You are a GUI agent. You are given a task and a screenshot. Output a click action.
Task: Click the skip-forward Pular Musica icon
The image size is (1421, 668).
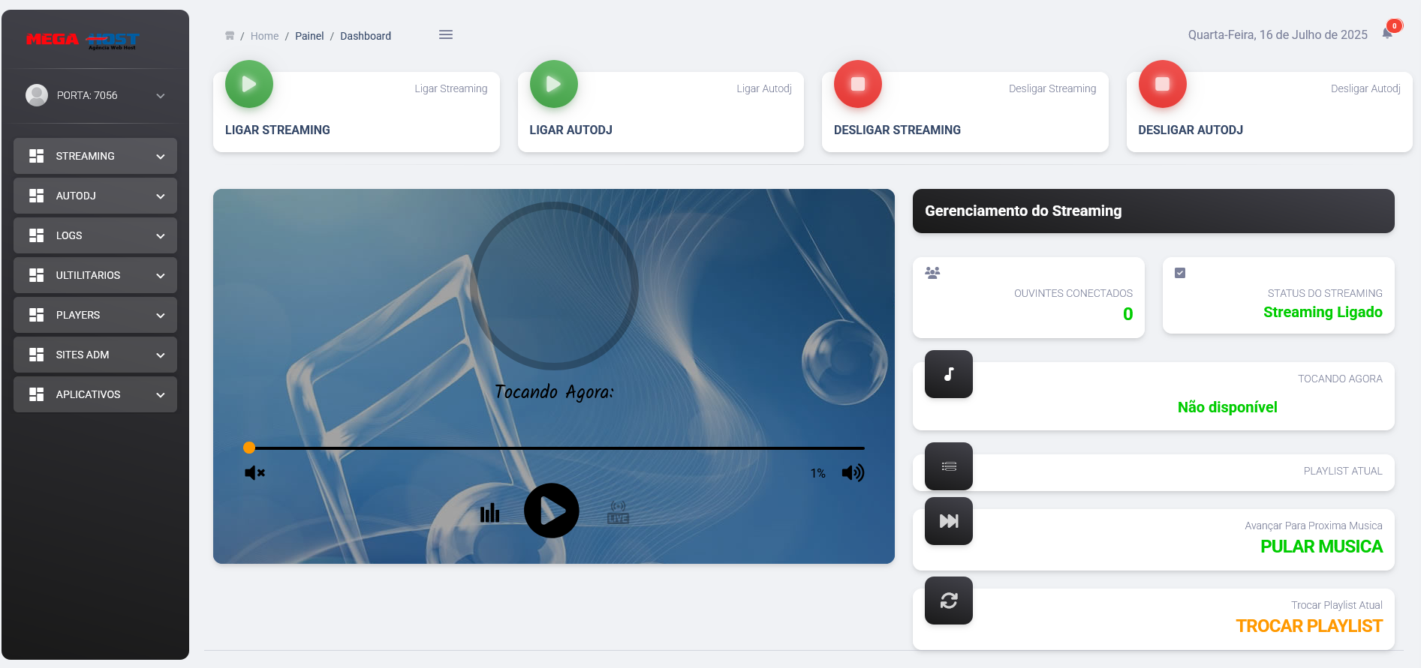(x=949, y=521)
